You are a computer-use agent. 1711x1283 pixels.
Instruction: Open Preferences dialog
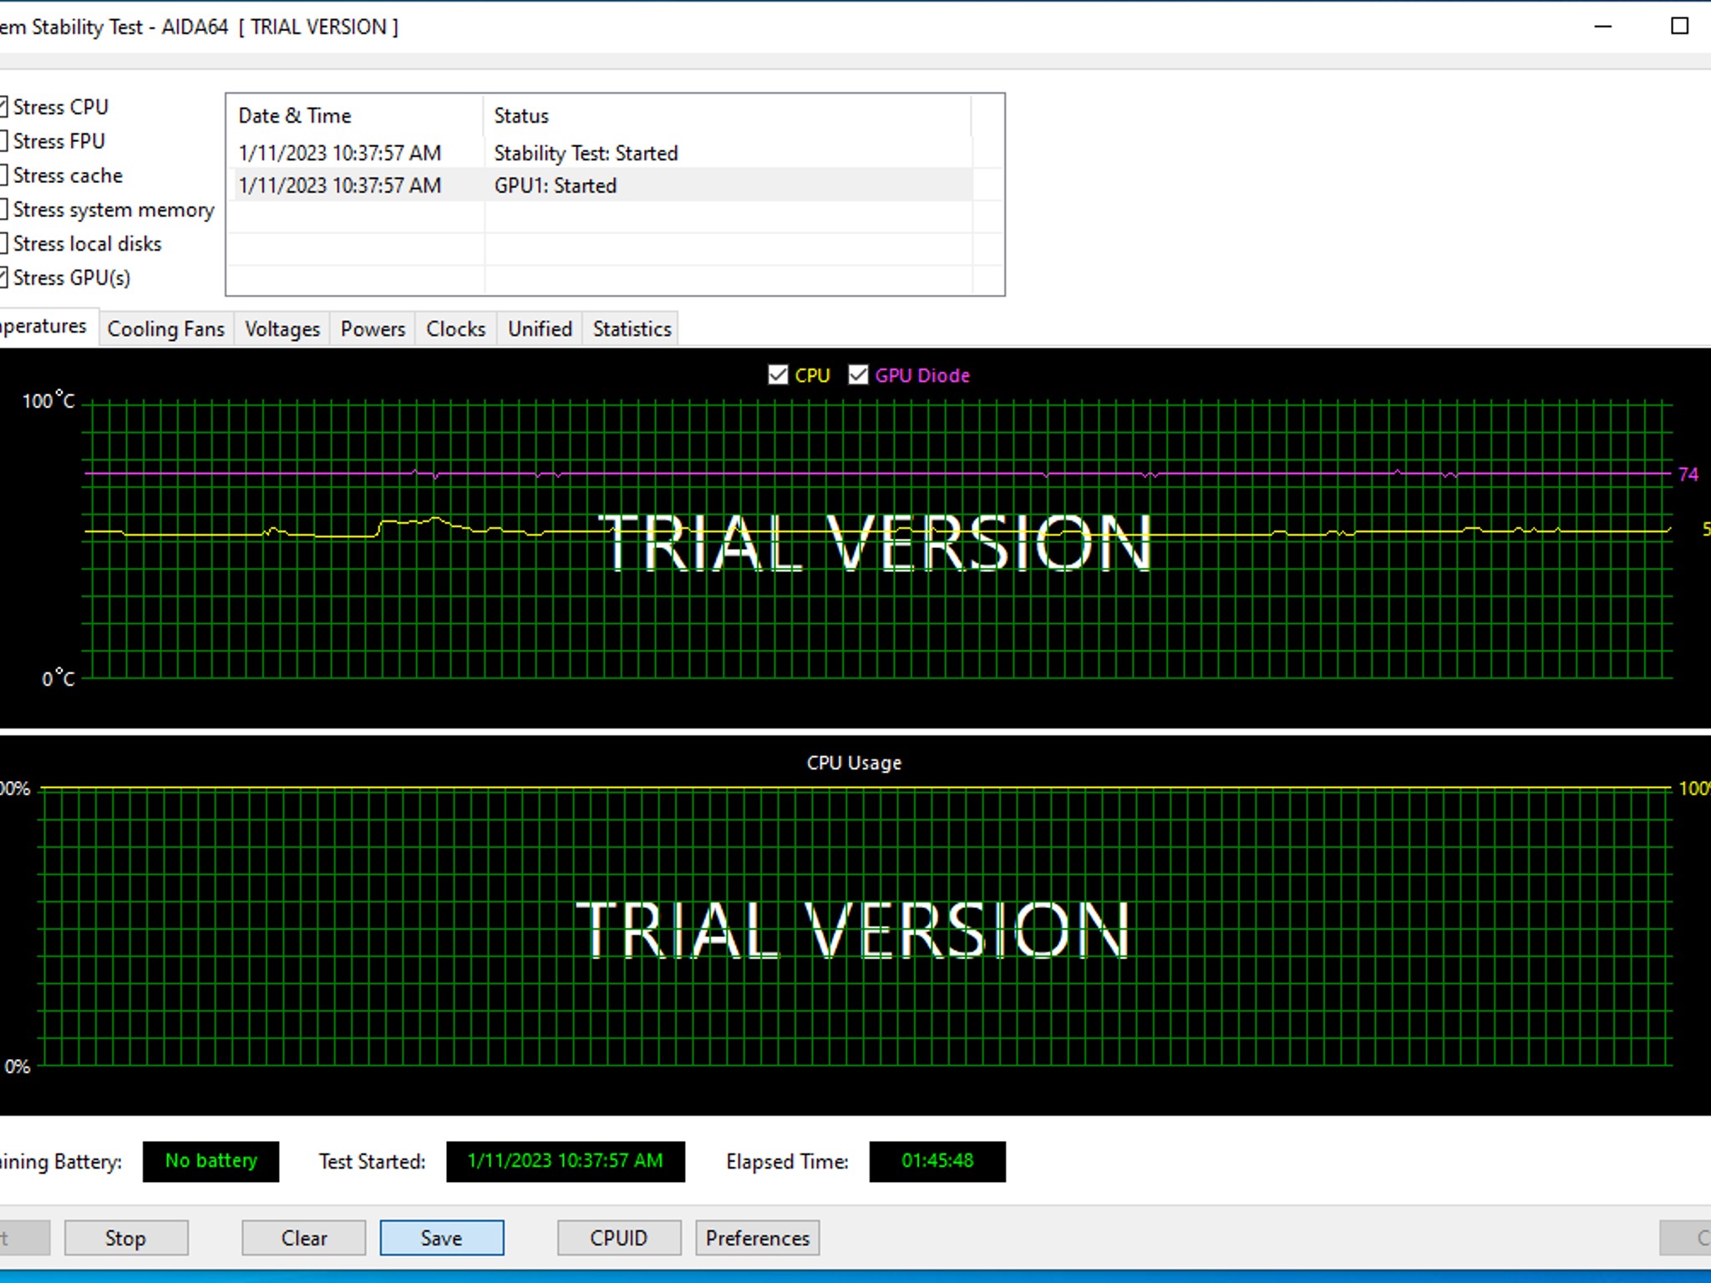pos(757,1238)
